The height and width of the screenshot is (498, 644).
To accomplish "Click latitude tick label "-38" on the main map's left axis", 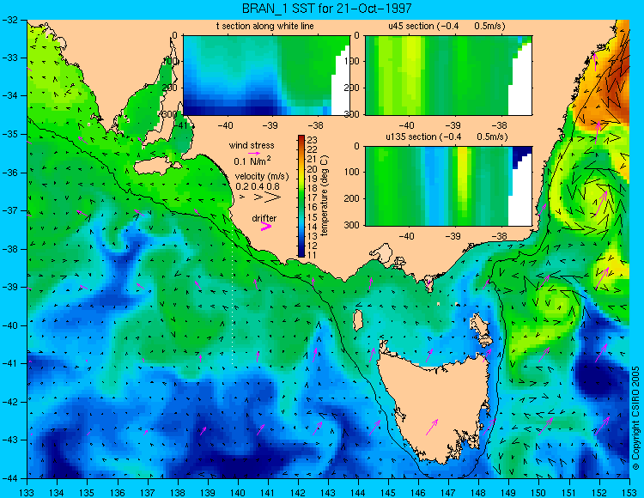I will click(x=9, y=249).
